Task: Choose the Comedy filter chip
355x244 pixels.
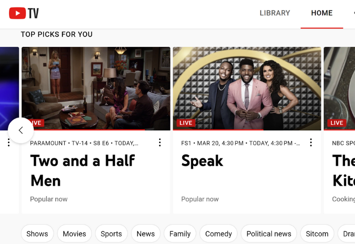Action: click(x=219, y=234)
